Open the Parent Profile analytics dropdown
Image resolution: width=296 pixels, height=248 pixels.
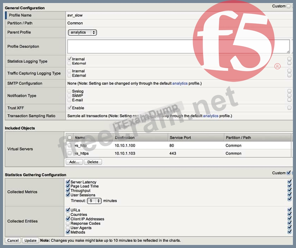pyautogui.click(x=82, y=32)
